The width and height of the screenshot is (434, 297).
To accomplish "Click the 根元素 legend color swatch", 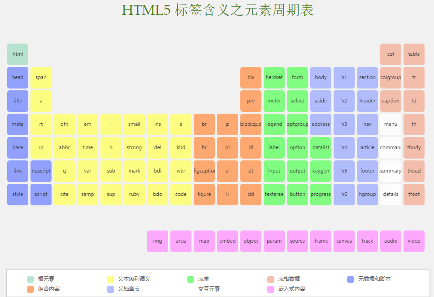I will coord(30,279).
